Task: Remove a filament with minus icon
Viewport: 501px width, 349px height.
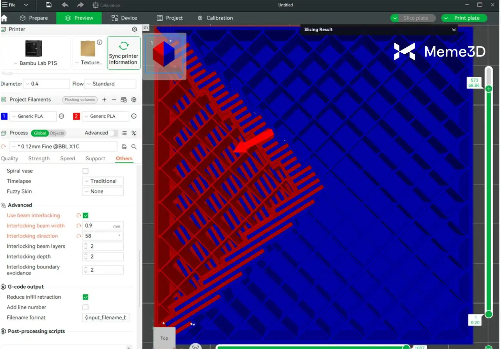Action: tap(114, 100)
